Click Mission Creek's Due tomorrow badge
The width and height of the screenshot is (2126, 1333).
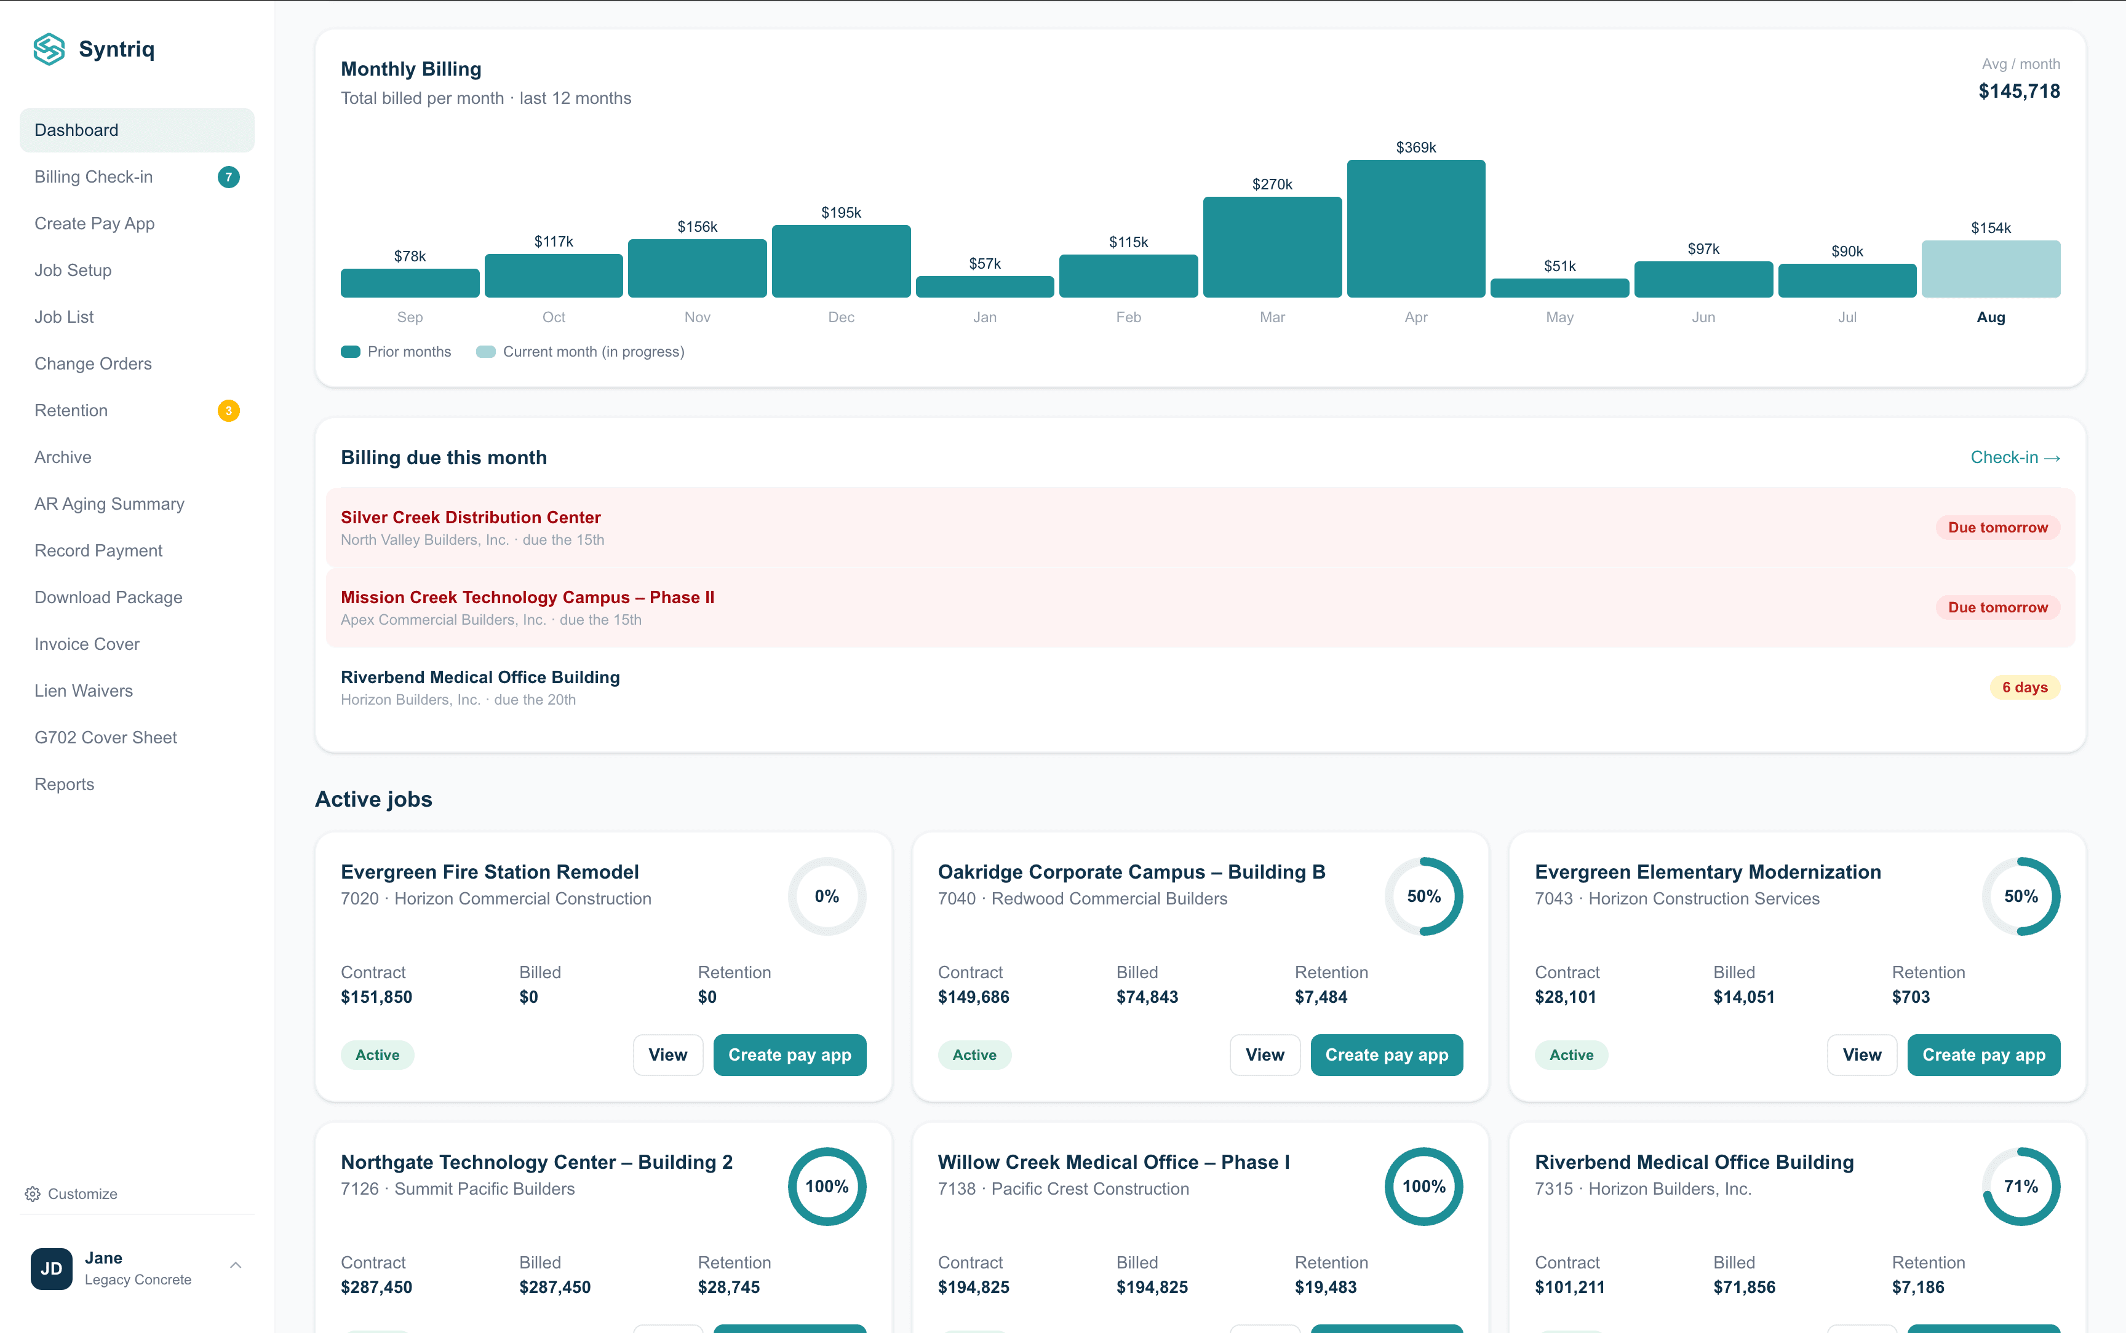click(1997, 607)
